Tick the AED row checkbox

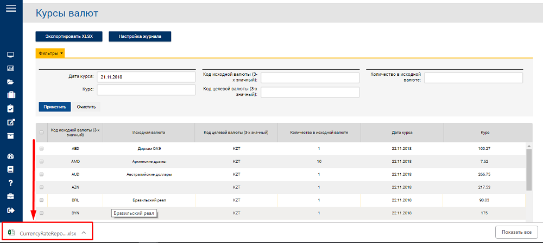point(42,148)
